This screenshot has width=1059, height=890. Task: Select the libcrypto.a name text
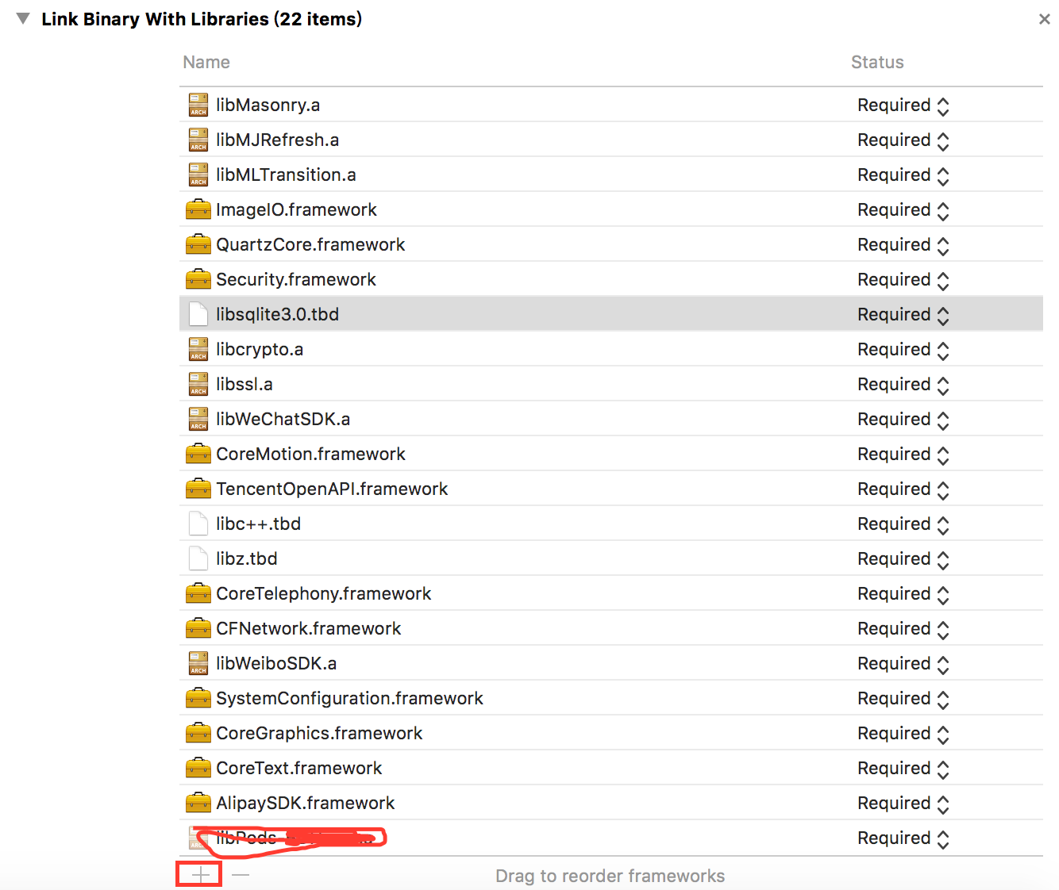260,350
